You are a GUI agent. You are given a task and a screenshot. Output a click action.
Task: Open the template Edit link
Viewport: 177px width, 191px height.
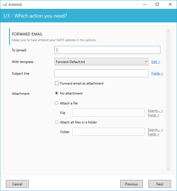(x=156, y=62)
